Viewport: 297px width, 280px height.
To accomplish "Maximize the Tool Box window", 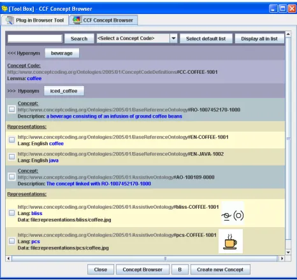I will (282, 9).
